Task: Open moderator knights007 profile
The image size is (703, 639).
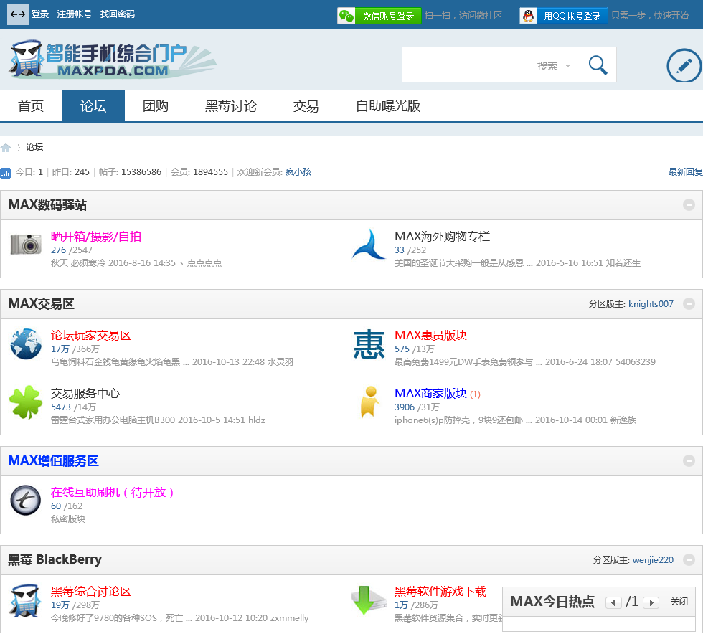Action: tap(651, 304)
